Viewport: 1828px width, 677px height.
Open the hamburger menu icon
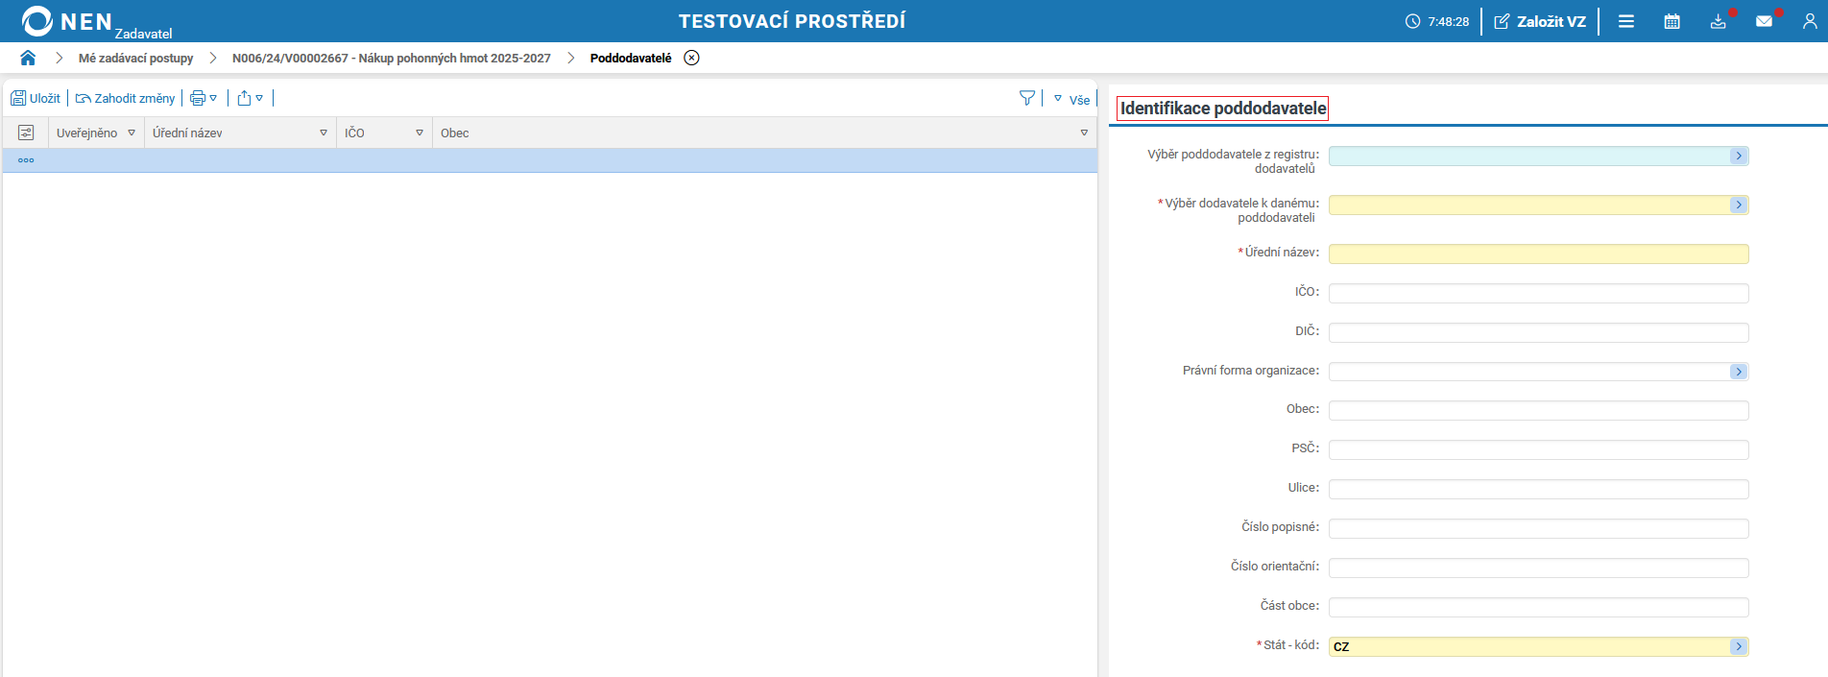[x=1626, y=21]
